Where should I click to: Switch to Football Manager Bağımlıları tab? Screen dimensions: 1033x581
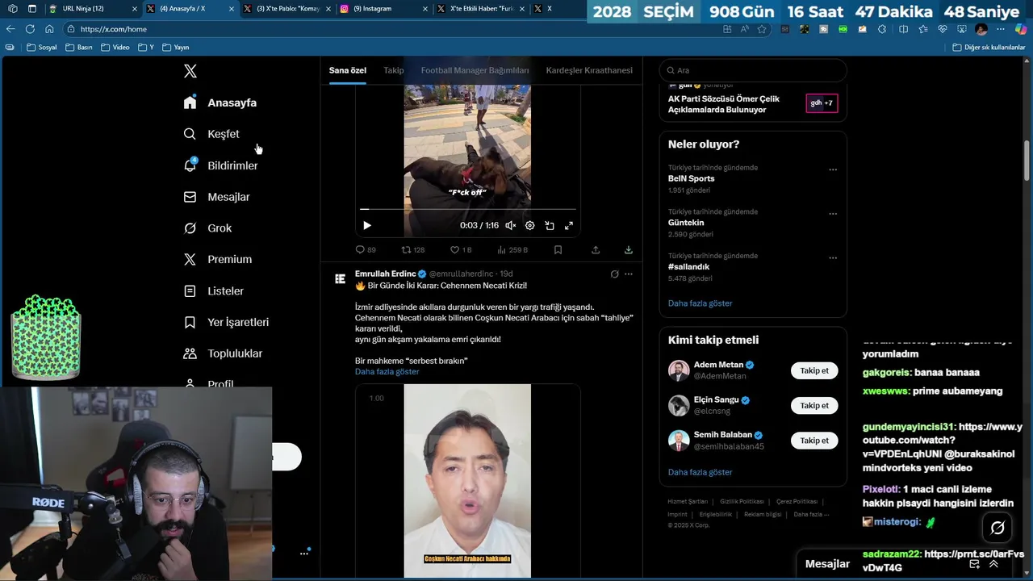(475, 70)
